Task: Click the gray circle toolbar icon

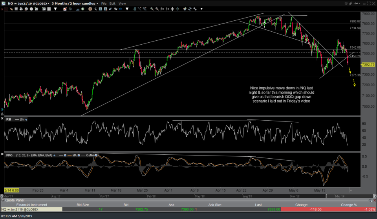Action: coord(31,9)
